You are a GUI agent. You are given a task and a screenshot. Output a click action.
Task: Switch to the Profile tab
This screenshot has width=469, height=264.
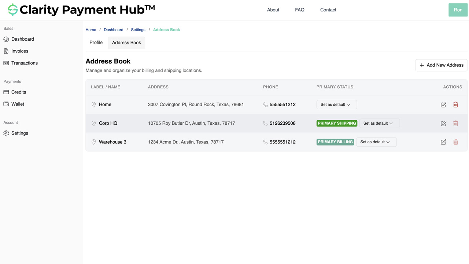click(96, 43)
